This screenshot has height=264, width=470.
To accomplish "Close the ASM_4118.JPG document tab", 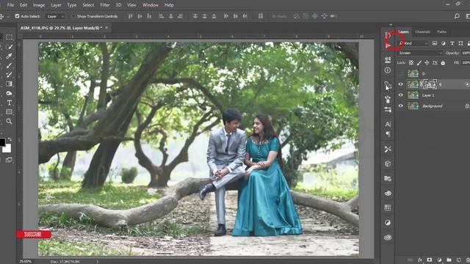I will click(x=106, y=28).
